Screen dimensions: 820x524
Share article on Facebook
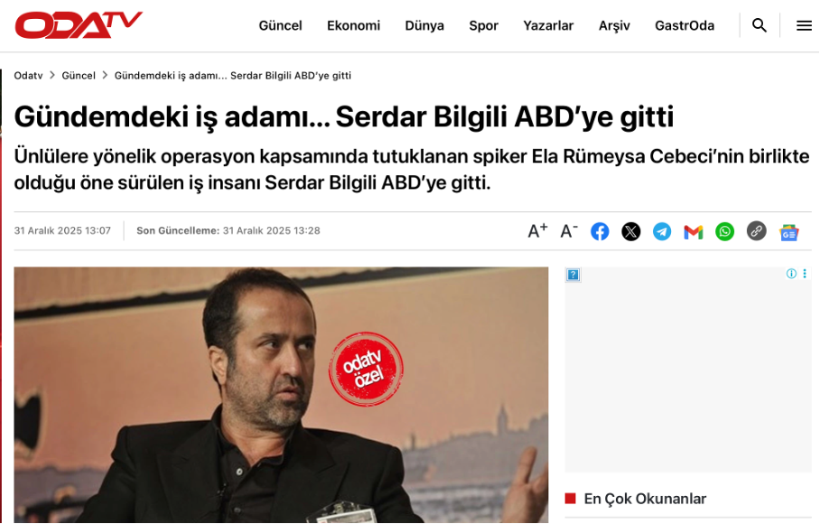pos(600,231)
